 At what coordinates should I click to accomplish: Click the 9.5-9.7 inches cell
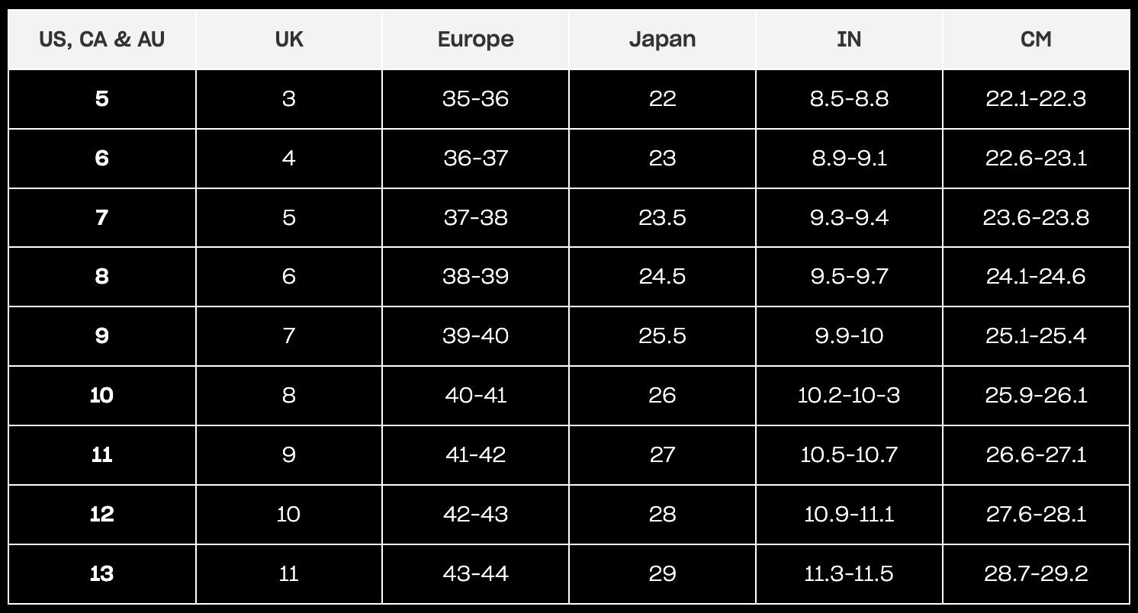pyautogui.click(x=849, y=277)
